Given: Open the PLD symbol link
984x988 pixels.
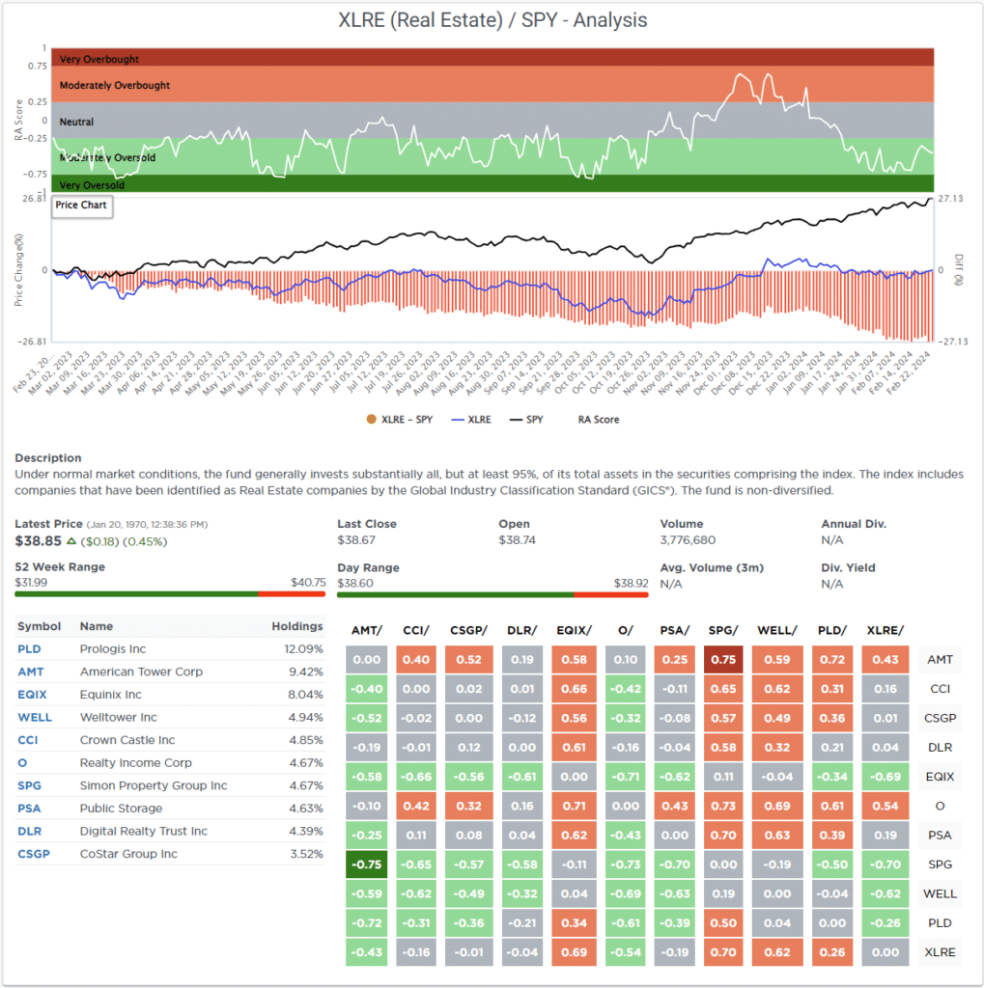Looking at the screenshot, I should coord(29,649).
